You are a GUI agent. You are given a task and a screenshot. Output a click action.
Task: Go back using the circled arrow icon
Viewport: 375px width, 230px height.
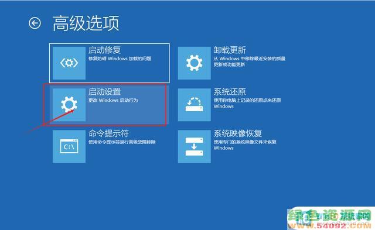35,23
